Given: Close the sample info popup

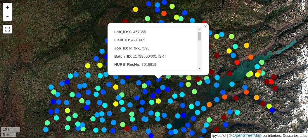Looking at the screenshot, I should (205, 26).
